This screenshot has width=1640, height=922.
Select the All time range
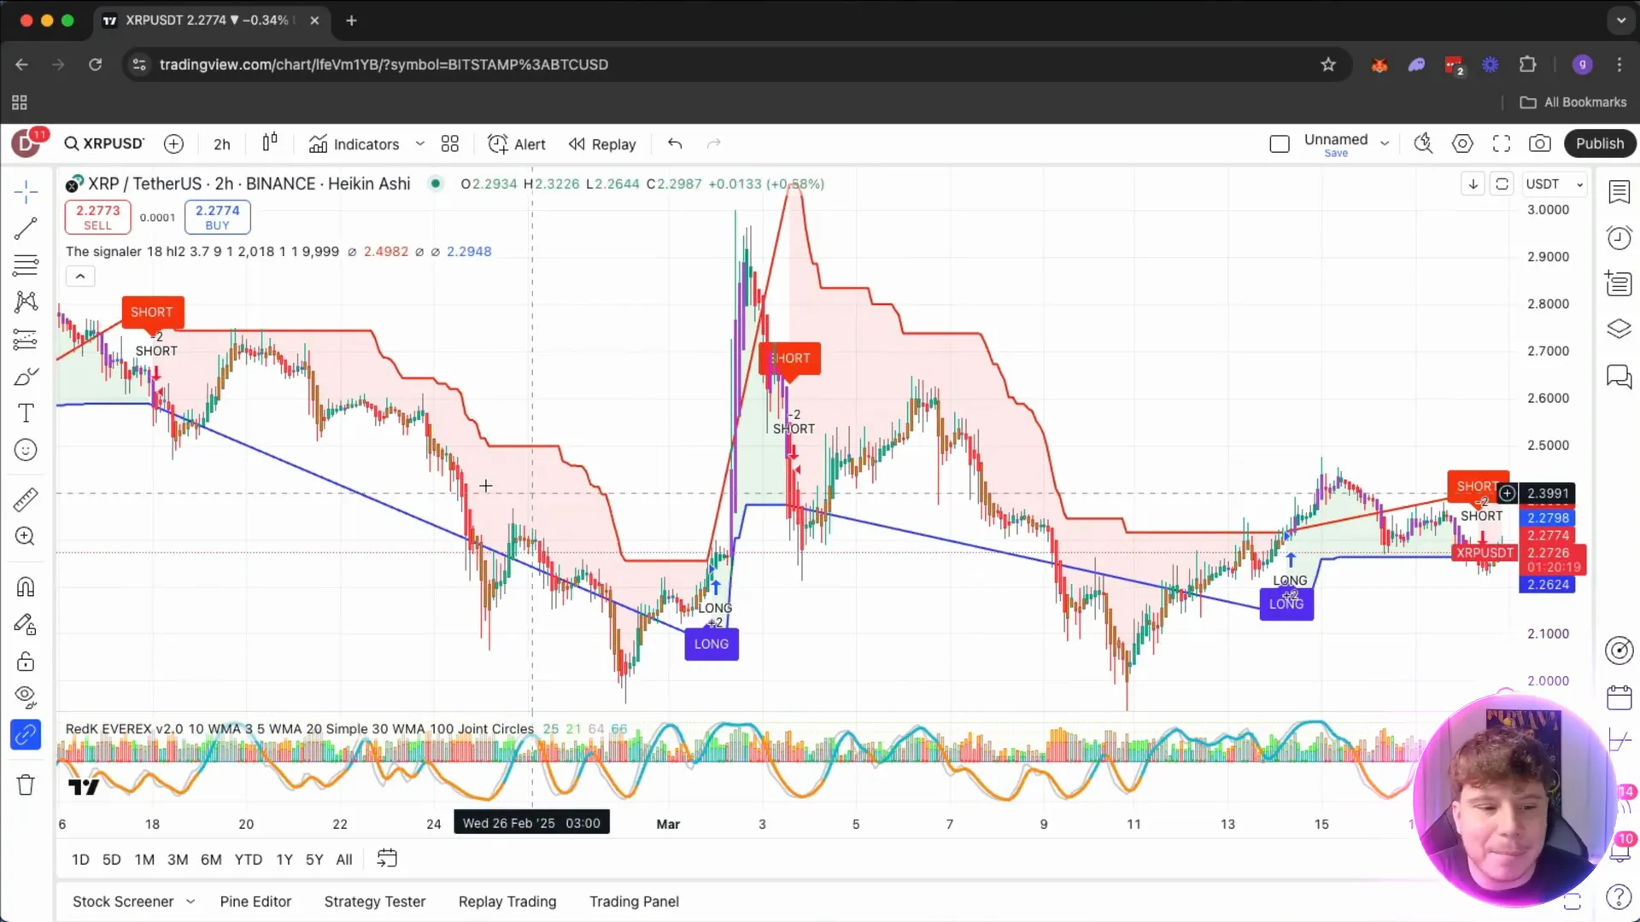pyautogui.click(x=344, y=860)
